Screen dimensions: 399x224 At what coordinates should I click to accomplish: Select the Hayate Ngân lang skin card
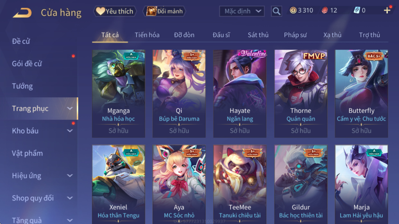(240, 93)
